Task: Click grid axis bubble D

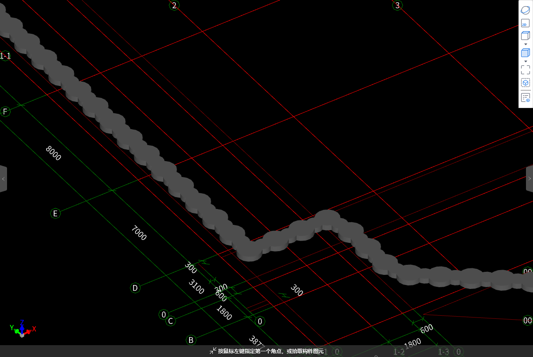Action: coord(135,288)
